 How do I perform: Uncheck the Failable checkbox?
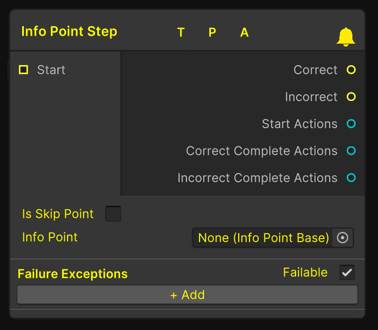pos(347,273)
